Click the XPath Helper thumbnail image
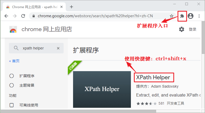This screenshot has height=113, width=205. [x=102, y=89]
